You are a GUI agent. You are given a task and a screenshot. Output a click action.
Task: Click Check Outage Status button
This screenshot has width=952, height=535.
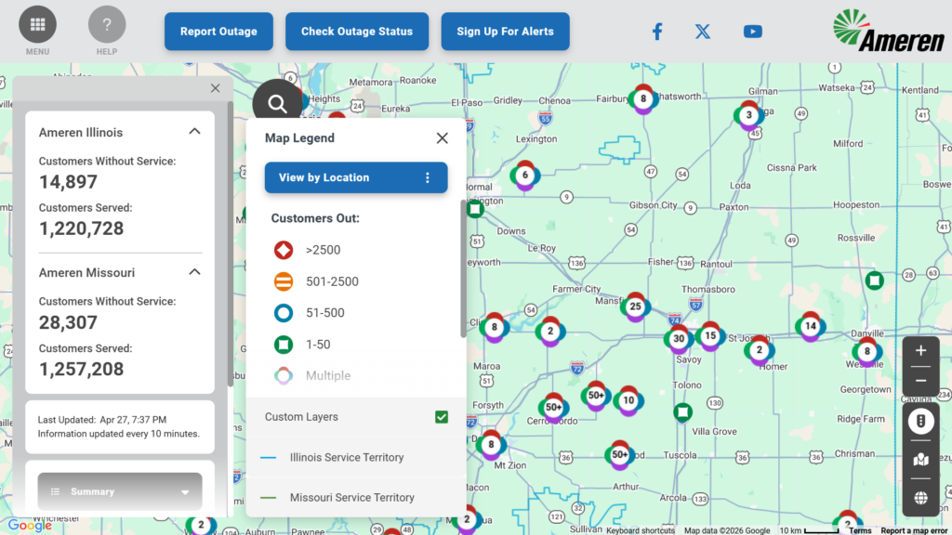[x=357, y=32]
